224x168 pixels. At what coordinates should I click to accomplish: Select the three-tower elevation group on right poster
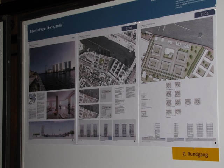[x=200, y=130]
